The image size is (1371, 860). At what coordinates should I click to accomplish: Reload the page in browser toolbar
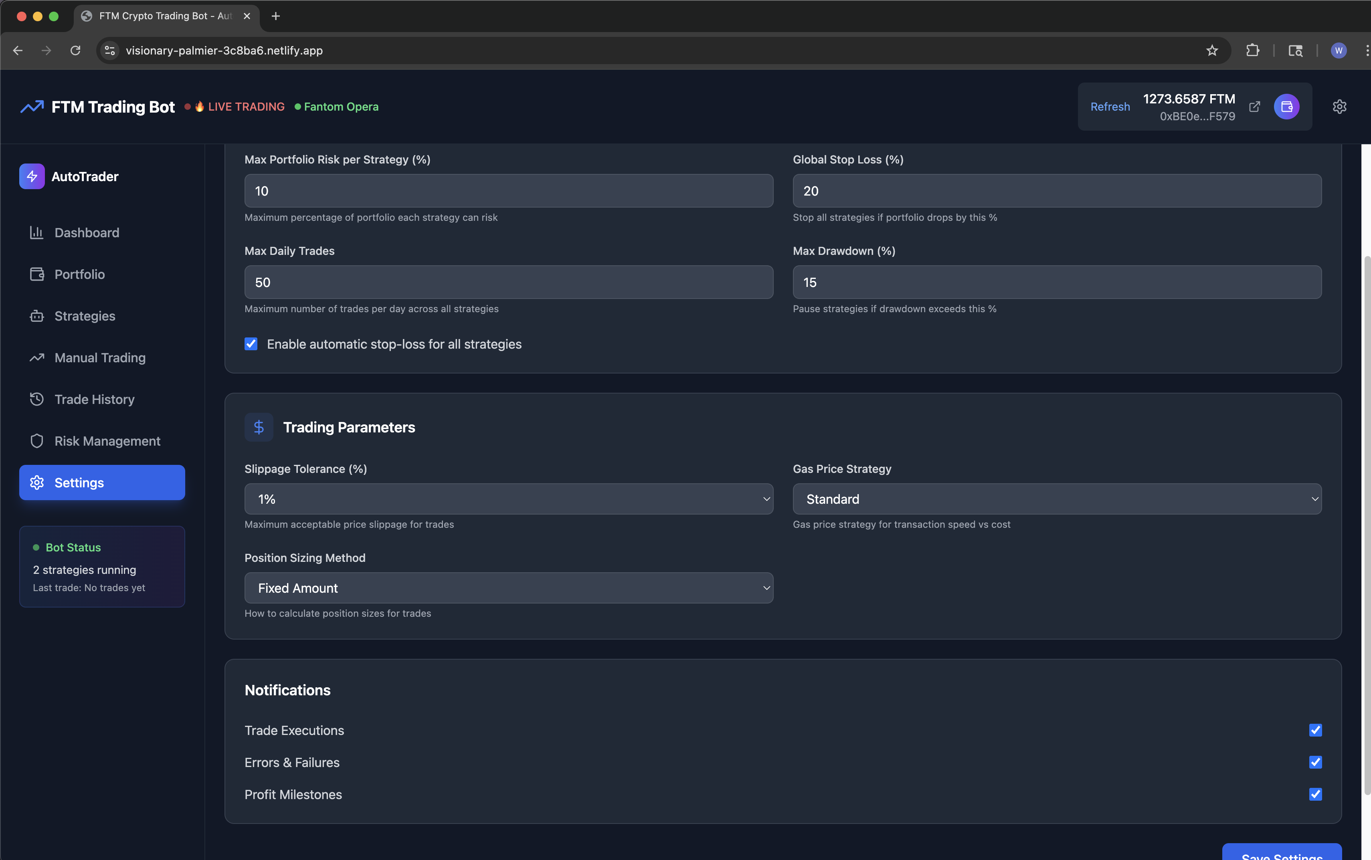coord(75,50)
